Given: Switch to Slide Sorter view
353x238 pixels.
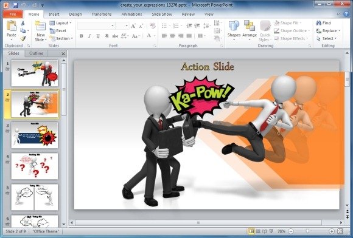Looking at the screenshot, I should coord(258,231).
